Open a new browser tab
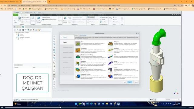The height and width of the screenshot is (109, 194). pyautogui.click(x=49, y=2)
